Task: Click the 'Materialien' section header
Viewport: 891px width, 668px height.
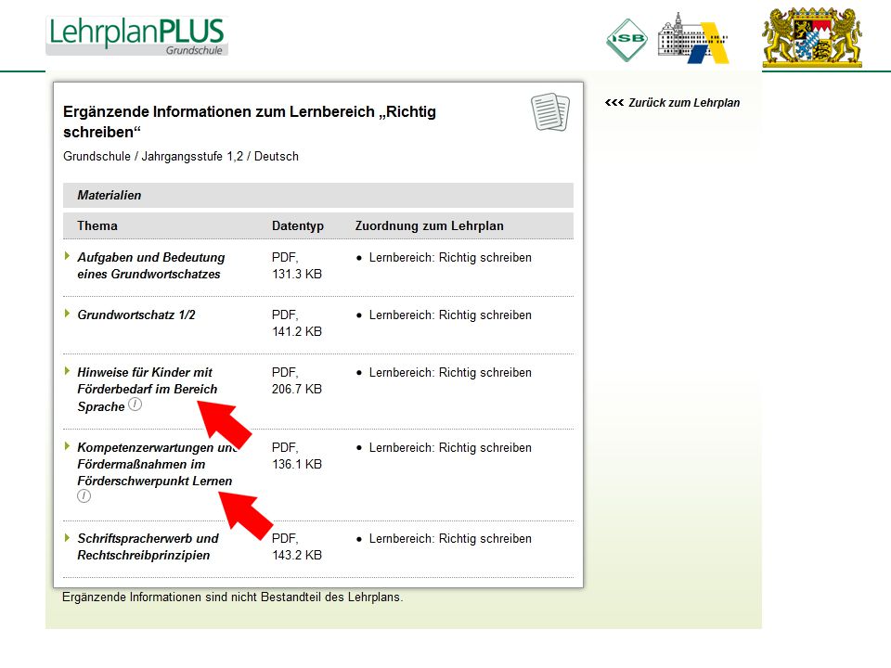Action: coord(318,196)
